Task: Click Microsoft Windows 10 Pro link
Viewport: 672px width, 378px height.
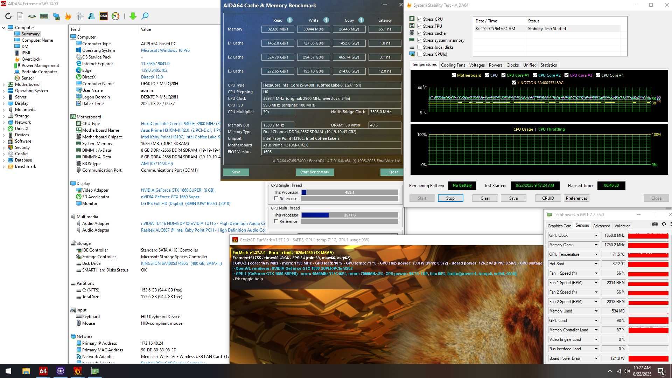Action: pyautogui.click(x=165, y=50)
